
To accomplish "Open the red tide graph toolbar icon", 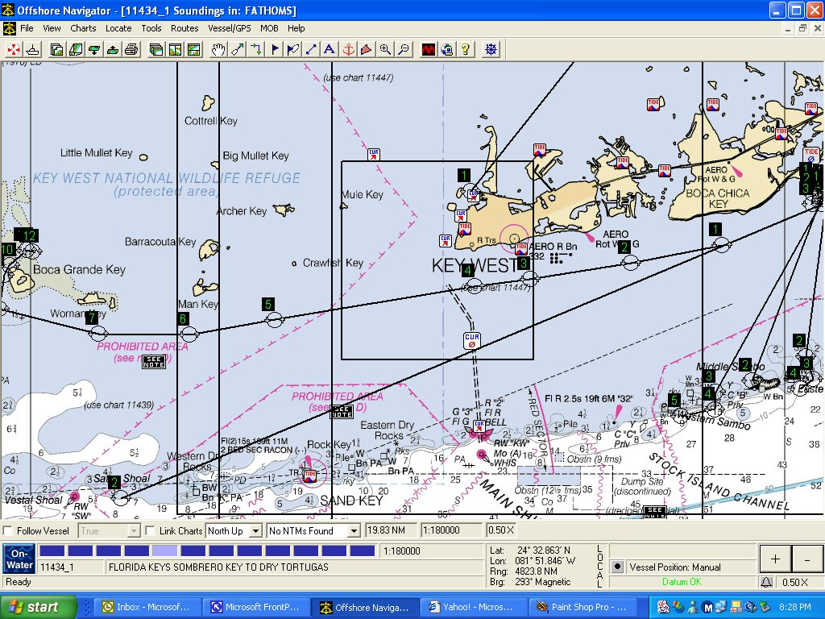I will coord(429,49).
